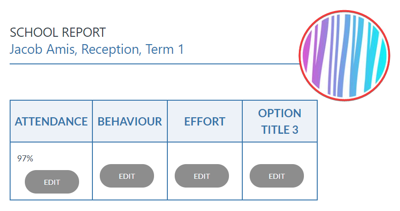This screenshot has height=211, width=400.
Task: Click the SCHOOL REPORT heading
Action: pyautogui.click(x=57, y=32)
